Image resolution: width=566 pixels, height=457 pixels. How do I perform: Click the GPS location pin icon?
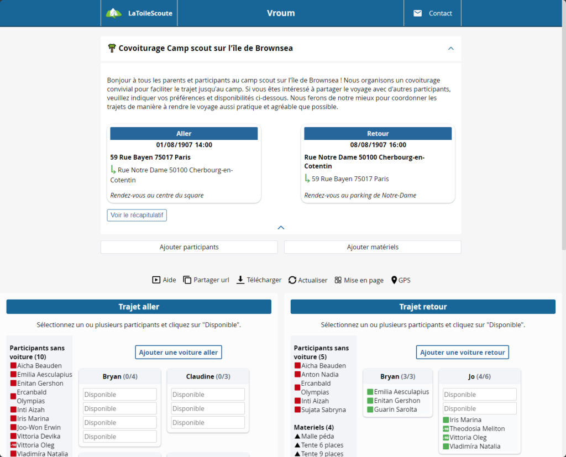pyautogui.click(x=394, y=280)
